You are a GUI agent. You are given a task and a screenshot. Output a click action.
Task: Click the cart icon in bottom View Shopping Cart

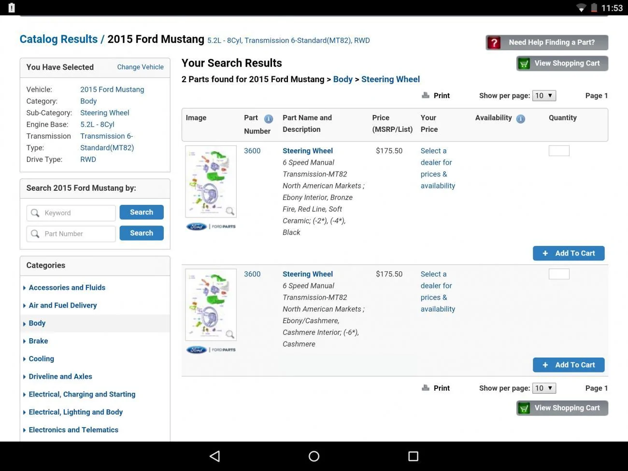tap(524, 408)
